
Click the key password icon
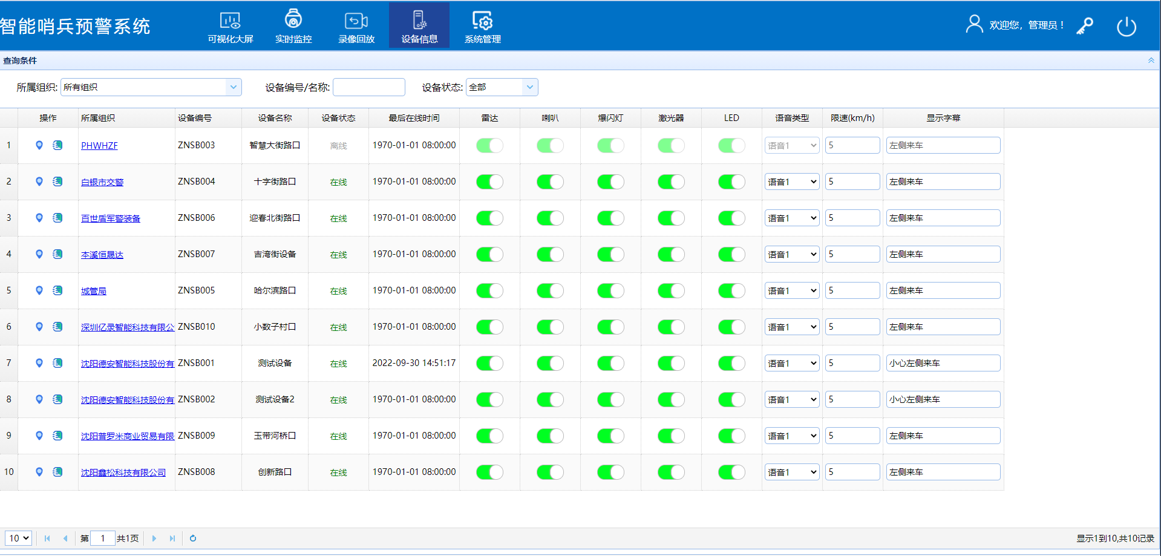click(1085, 26)
